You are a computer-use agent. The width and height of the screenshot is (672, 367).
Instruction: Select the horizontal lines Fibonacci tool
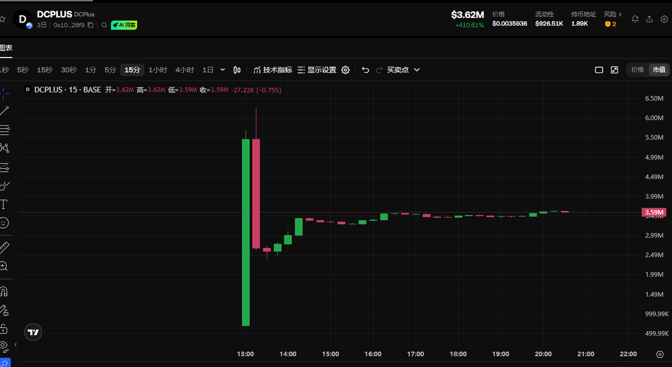click(4, 130)
